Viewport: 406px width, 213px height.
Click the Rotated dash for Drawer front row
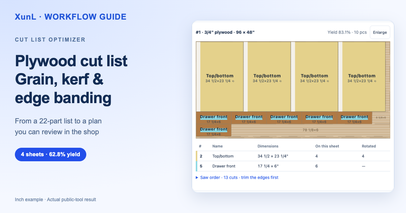(363, 166)
